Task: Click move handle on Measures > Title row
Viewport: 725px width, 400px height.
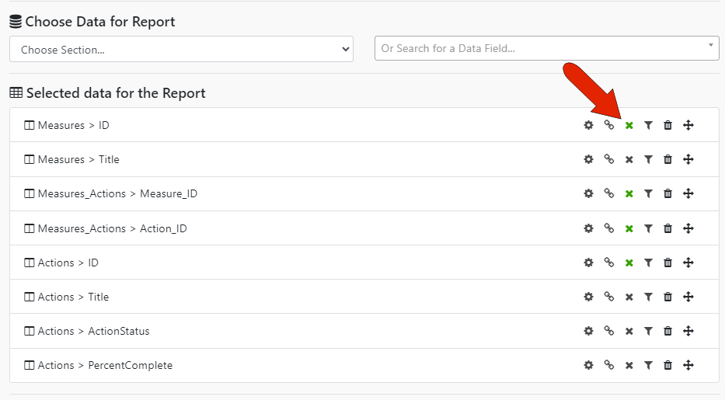Action: tap(688, 159)
